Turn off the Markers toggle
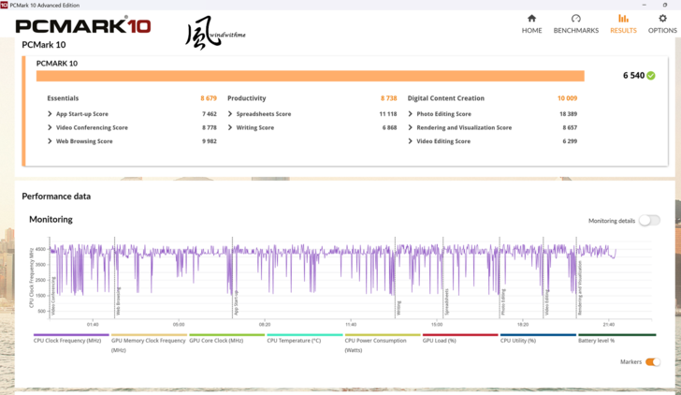This screenshot has height=395, width=681. [x=652, y=362]
